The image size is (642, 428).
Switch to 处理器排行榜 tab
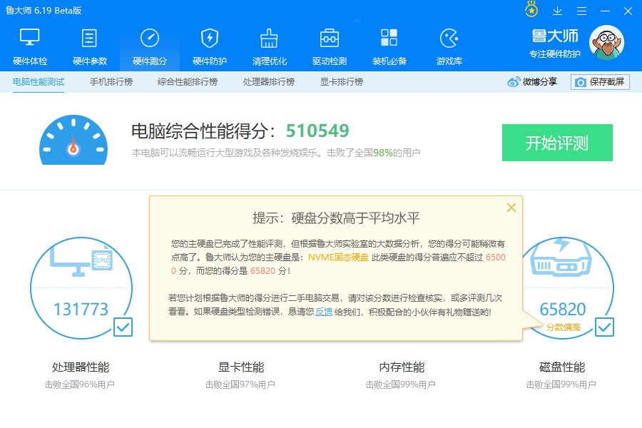point(269,82)
